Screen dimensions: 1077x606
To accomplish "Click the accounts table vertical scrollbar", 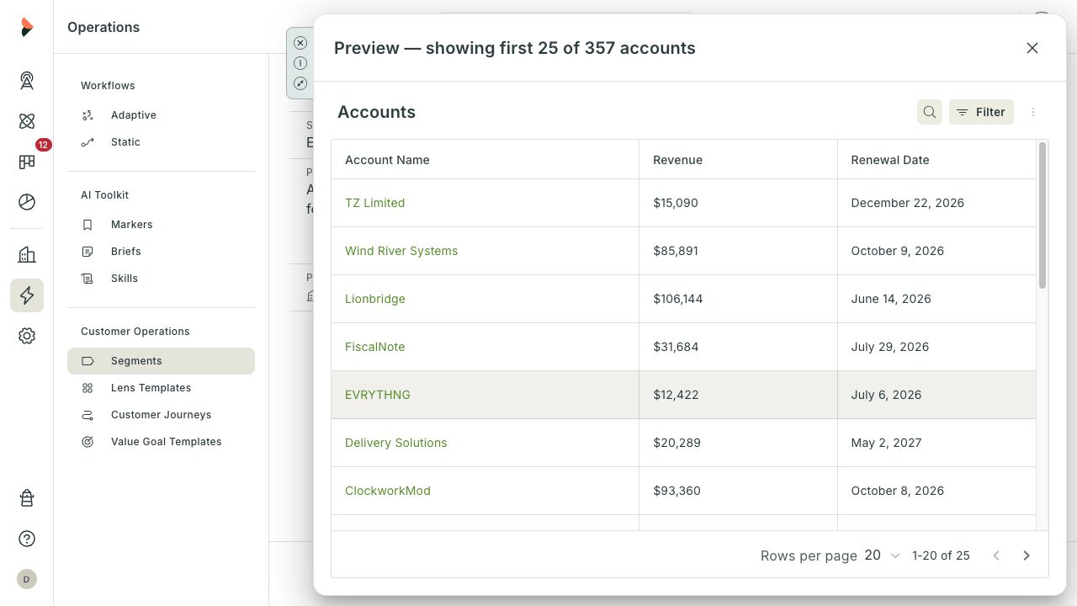I will (x=1043, y=216).
